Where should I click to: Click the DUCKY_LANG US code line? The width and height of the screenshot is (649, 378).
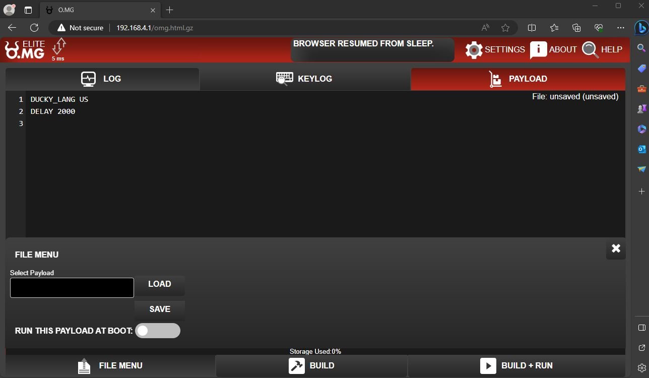click(59, 99)
